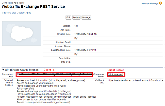The width and height of the screenshot is (165, 106).
Task: Click the Version value 1.0
Action: (76, 26)
